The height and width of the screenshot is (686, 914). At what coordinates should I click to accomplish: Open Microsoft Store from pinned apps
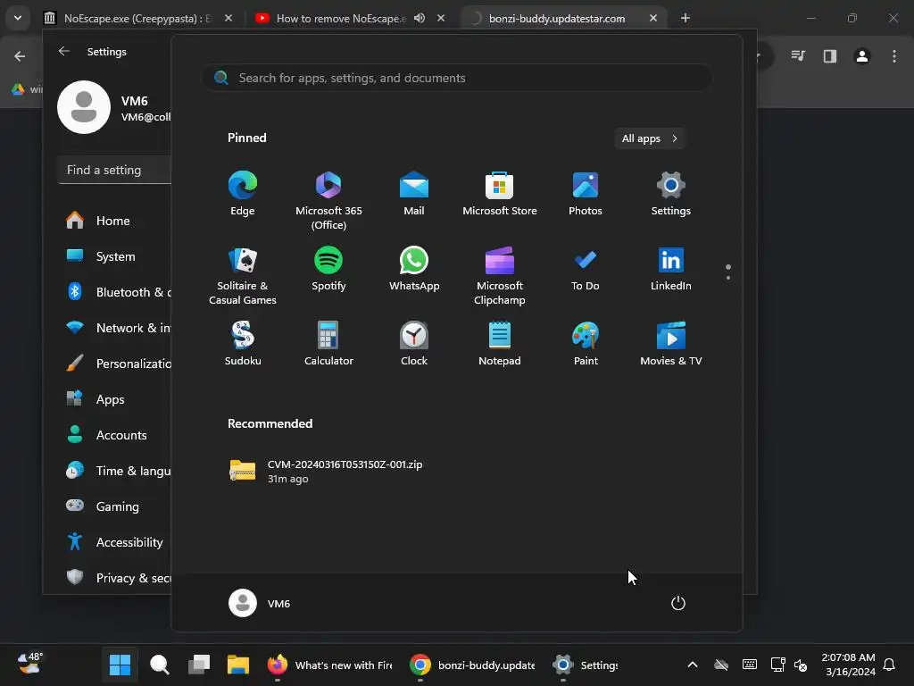coord(500,194)
